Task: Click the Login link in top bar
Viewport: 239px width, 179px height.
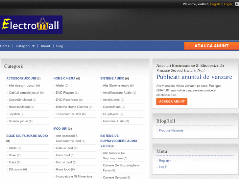Action: [228, 4]
